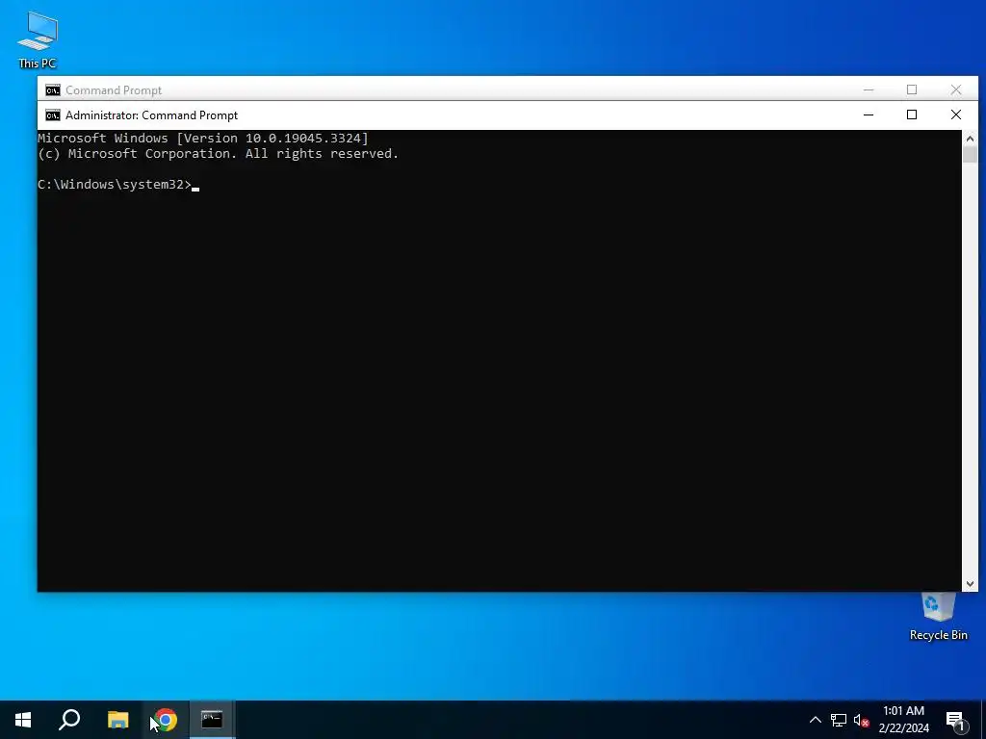The image size is (986, 739).
Task: Open muted volume tray icon
Action: click(861, 720)
